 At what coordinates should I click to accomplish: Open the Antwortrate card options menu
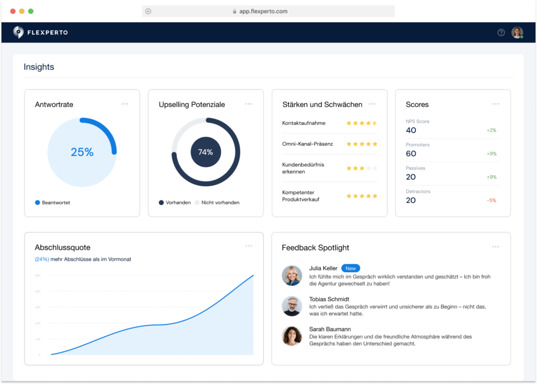pyautogui.click(x=125, y=104)
